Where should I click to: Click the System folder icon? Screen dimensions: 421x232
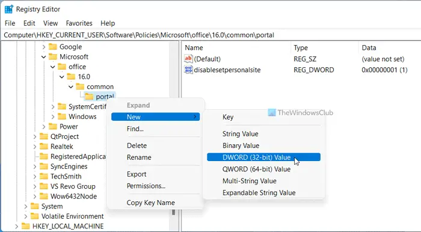tap(35, 206)
